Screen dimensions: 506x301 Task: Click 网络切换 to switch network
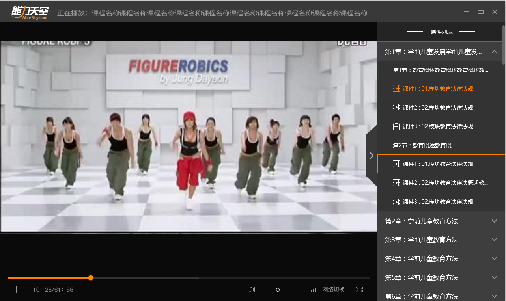(x=333, y=290)
